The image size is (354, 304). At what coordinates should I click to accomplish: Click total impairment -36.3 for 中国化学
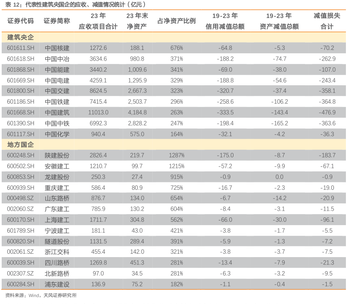point(327,134)
